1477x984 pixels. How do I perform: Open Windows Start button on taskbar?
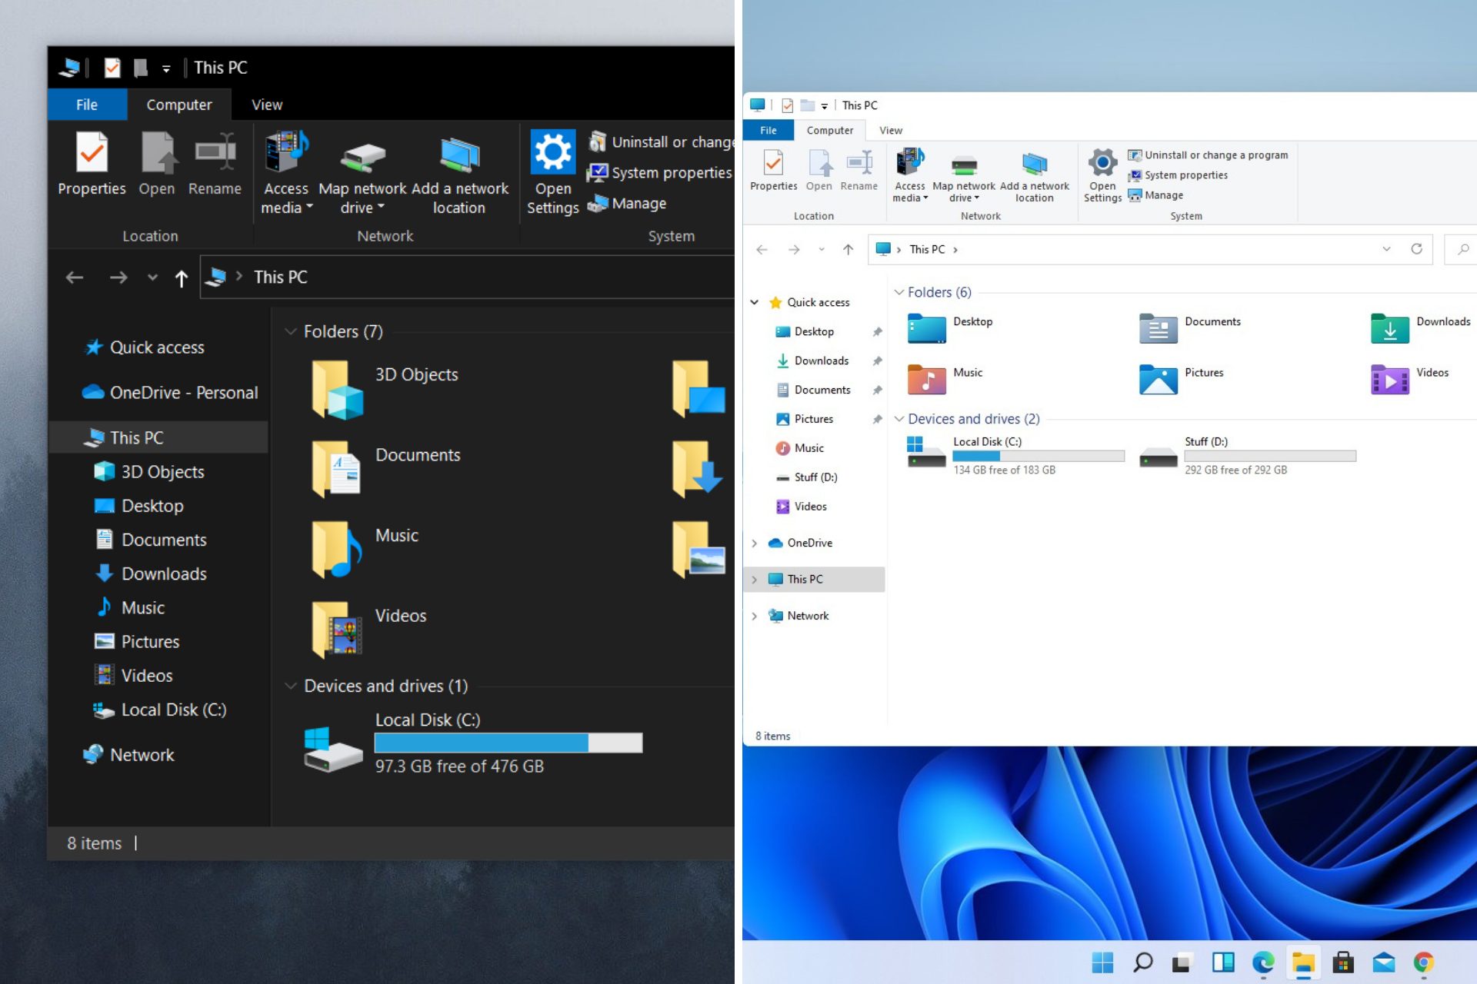(1102, 962)
